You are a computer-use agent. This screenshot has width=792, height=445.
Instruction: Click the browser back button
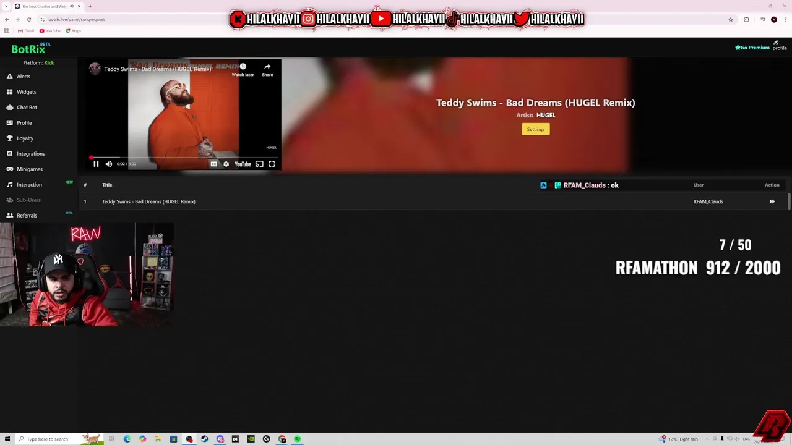point(7,19)
